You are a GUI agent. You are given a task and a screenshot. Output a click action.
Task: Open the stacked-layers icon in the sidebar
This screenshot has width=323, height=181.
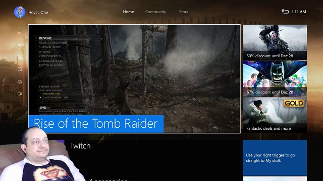pyautogui.click(x=20, y=81)
